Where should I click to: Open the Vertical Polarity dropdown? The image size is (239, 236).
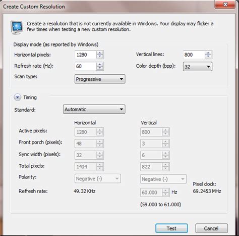click(x=163, y=179)
